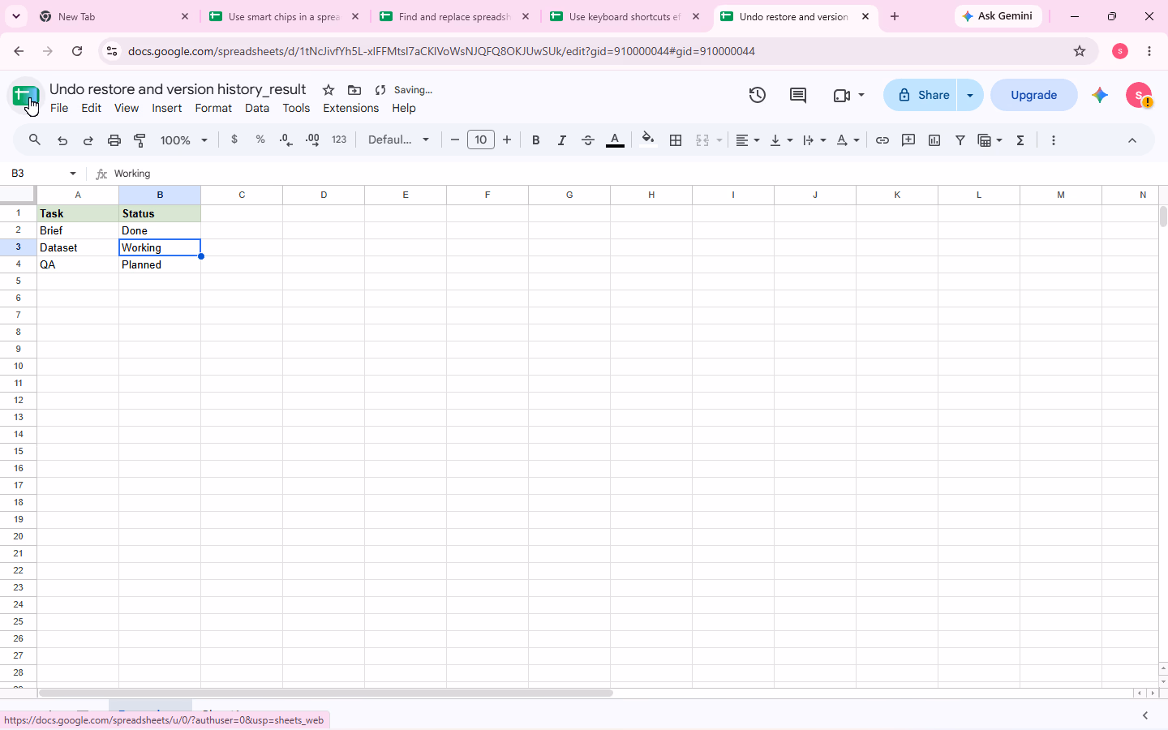The image size is (1168, 730).
Task: Open table views dropdown
Action: (990, 140)
